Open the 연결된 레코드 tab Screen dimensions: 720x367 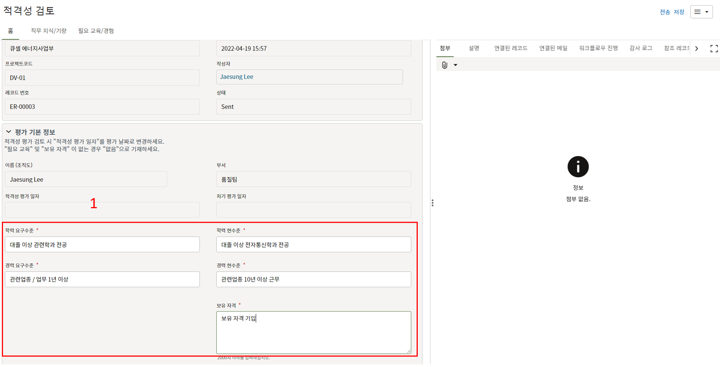point(510,48)
